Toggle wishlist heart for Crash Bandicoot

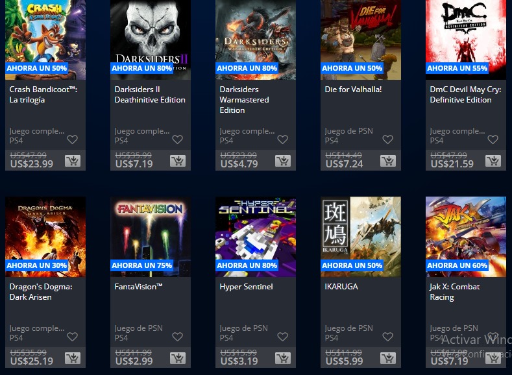click(73, 139)
